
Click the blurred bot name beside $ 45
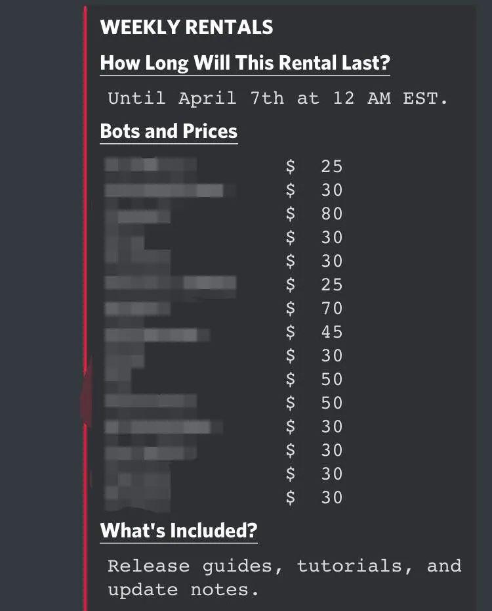click(157, 334)
